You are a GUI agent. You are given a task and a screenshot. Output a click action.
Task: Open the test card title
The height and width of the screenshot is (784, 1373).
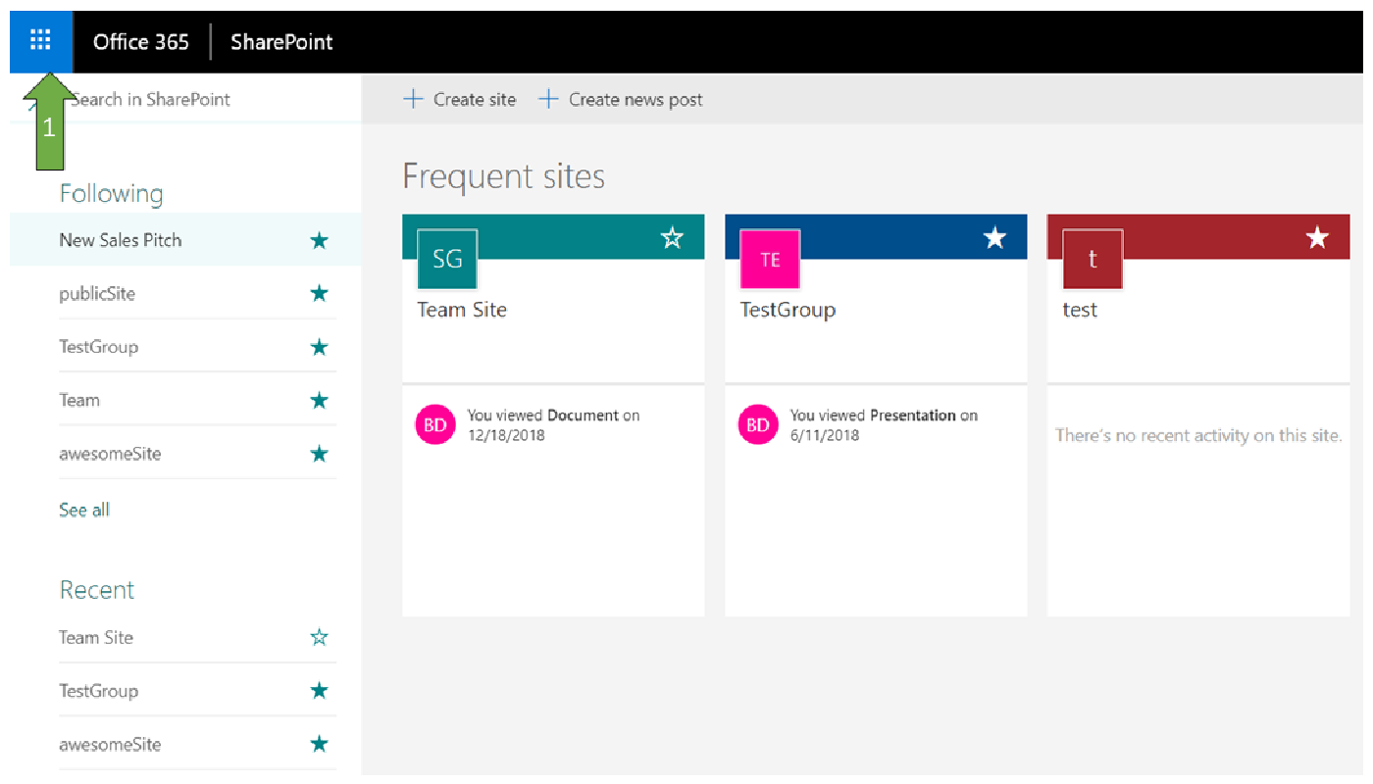pos(1080,310)
